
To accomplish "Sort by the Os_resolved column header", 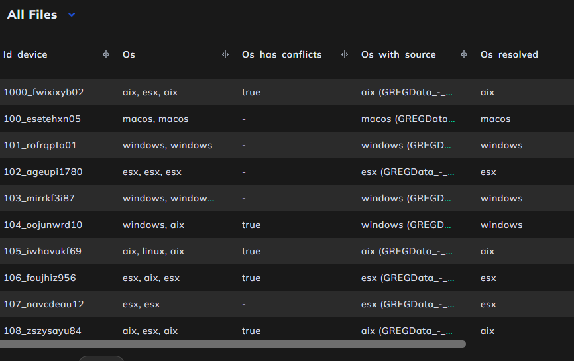I will coord(509,54).
